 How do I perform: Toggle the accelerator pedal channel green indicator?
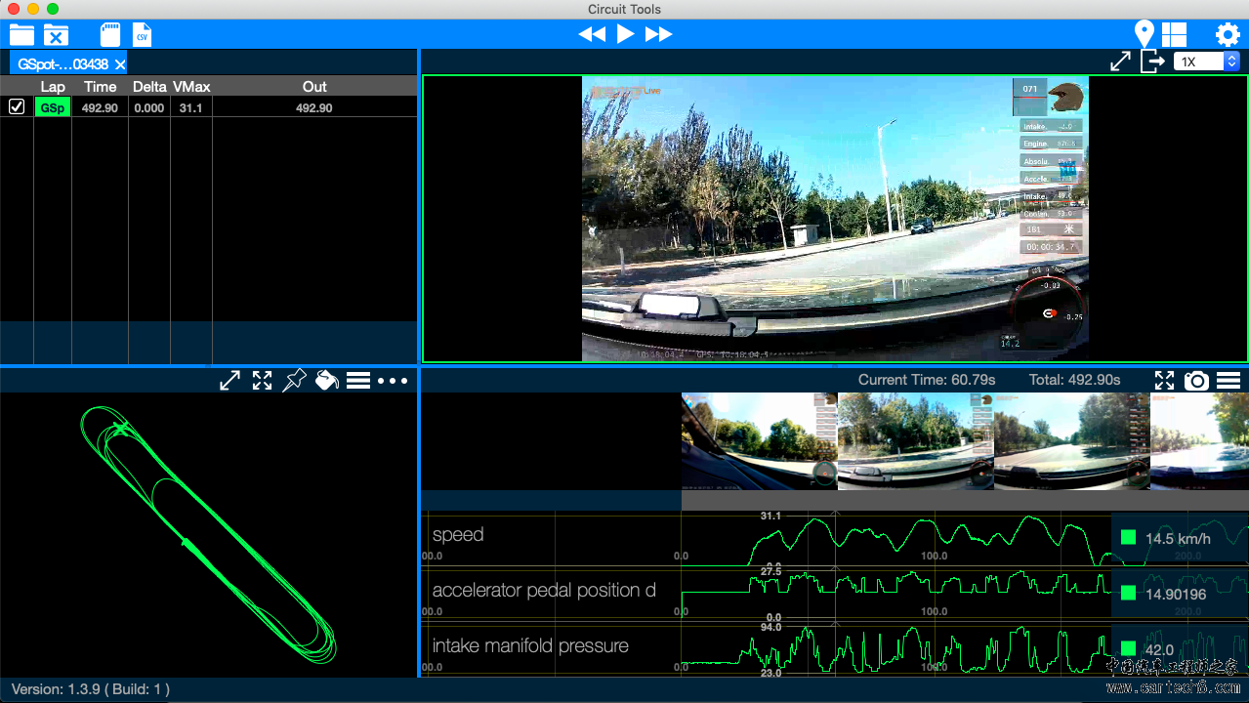click(x=1128, y=593)
